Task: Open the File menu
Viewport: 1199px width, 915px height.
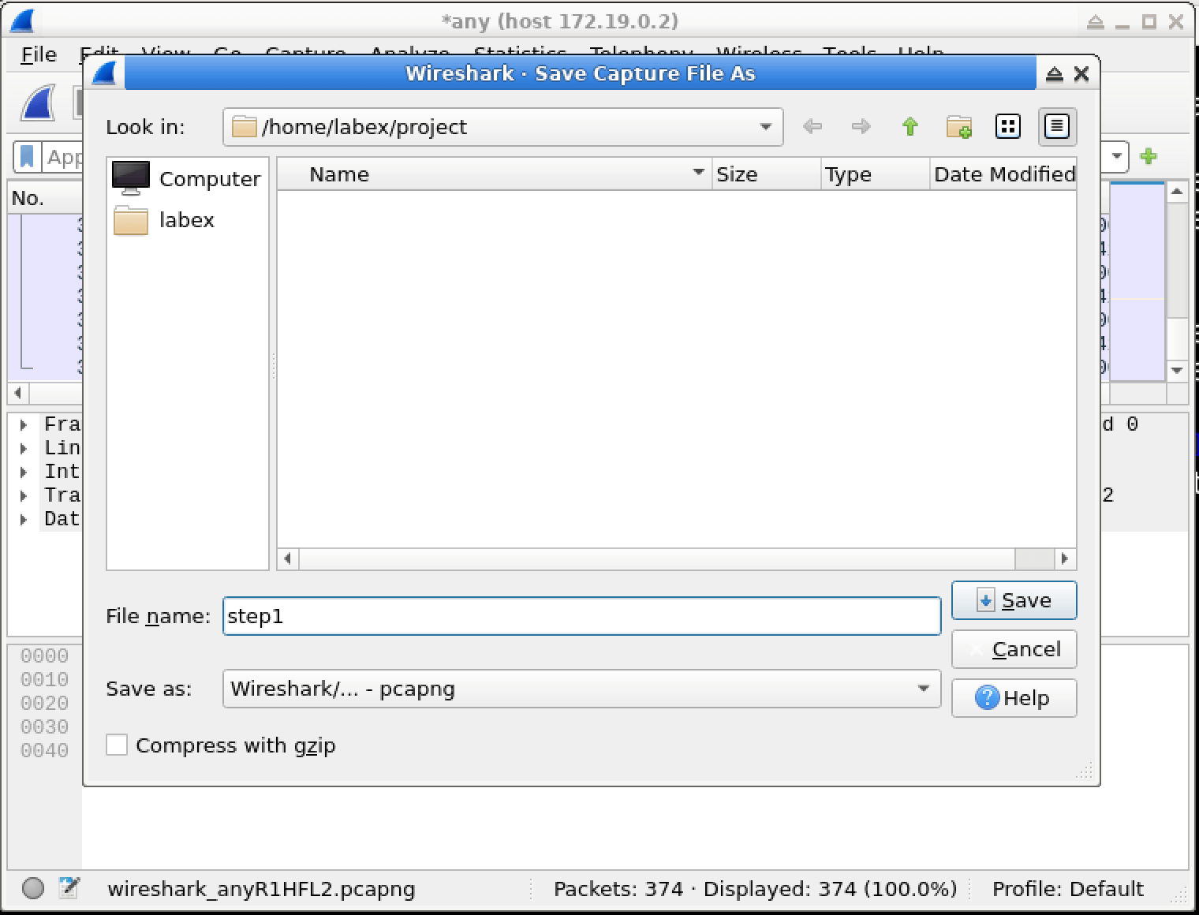Action: pos(39,54)
